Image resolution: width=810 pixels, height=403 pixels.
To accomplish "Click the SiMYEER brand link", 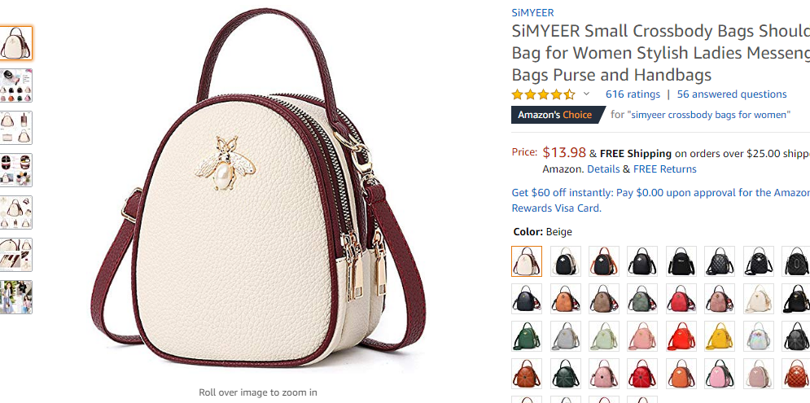I will (532, 13).
